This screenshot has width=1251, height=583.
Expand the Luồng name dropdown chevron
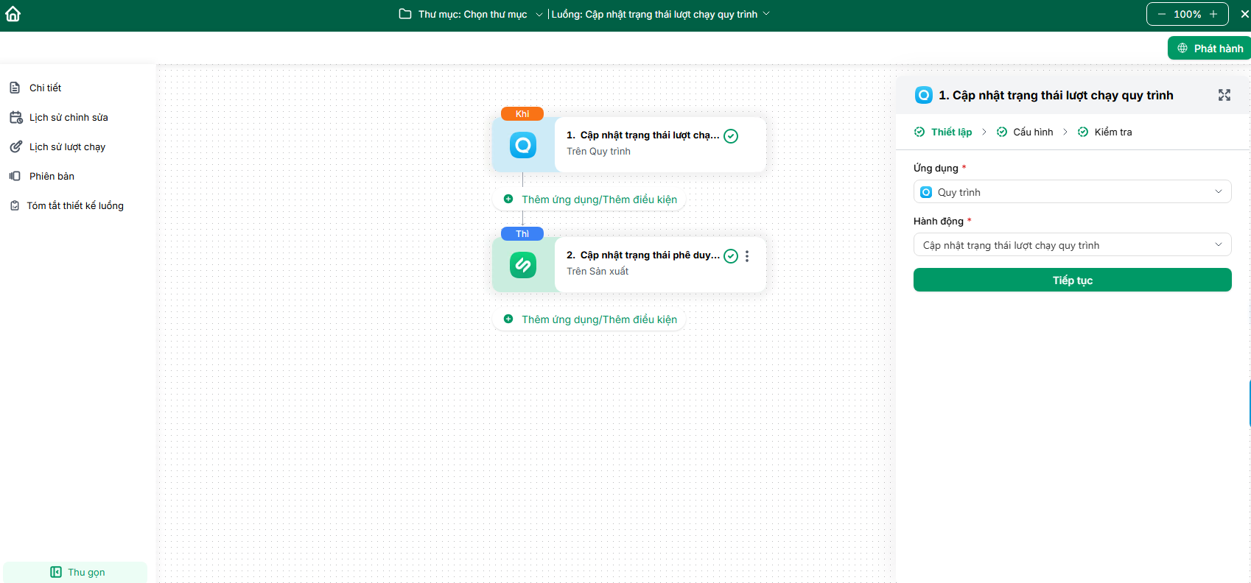(x=766, y=14)
